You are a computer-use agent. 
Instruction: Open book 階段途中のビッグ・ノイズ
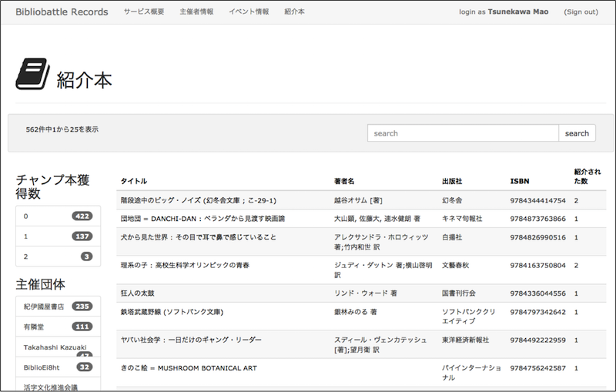pyautogui.click(x=199, y=200)
